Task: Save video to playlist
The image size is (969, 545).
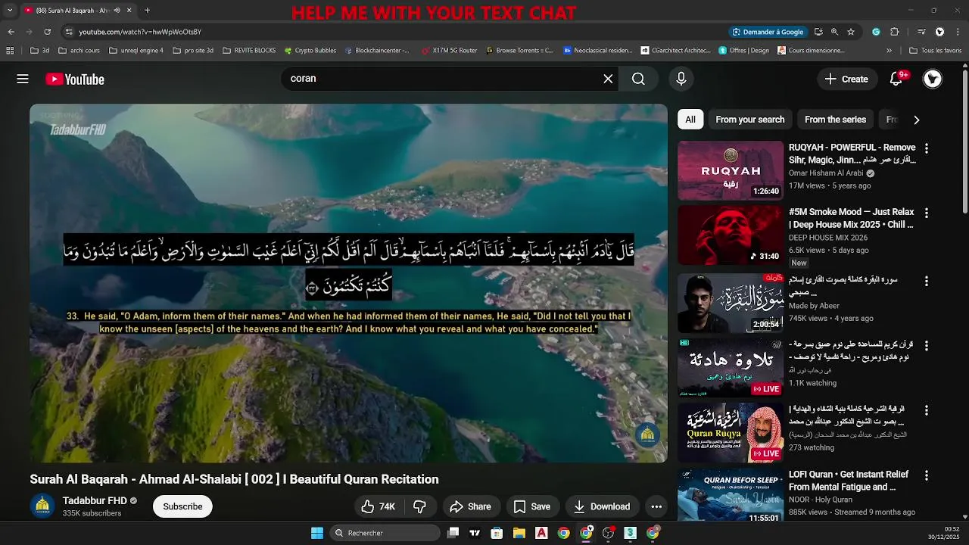Action: 532,506
